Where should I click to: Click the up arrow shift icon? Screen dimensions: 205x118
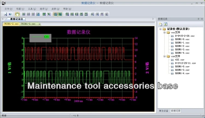[x=102, y=14]
